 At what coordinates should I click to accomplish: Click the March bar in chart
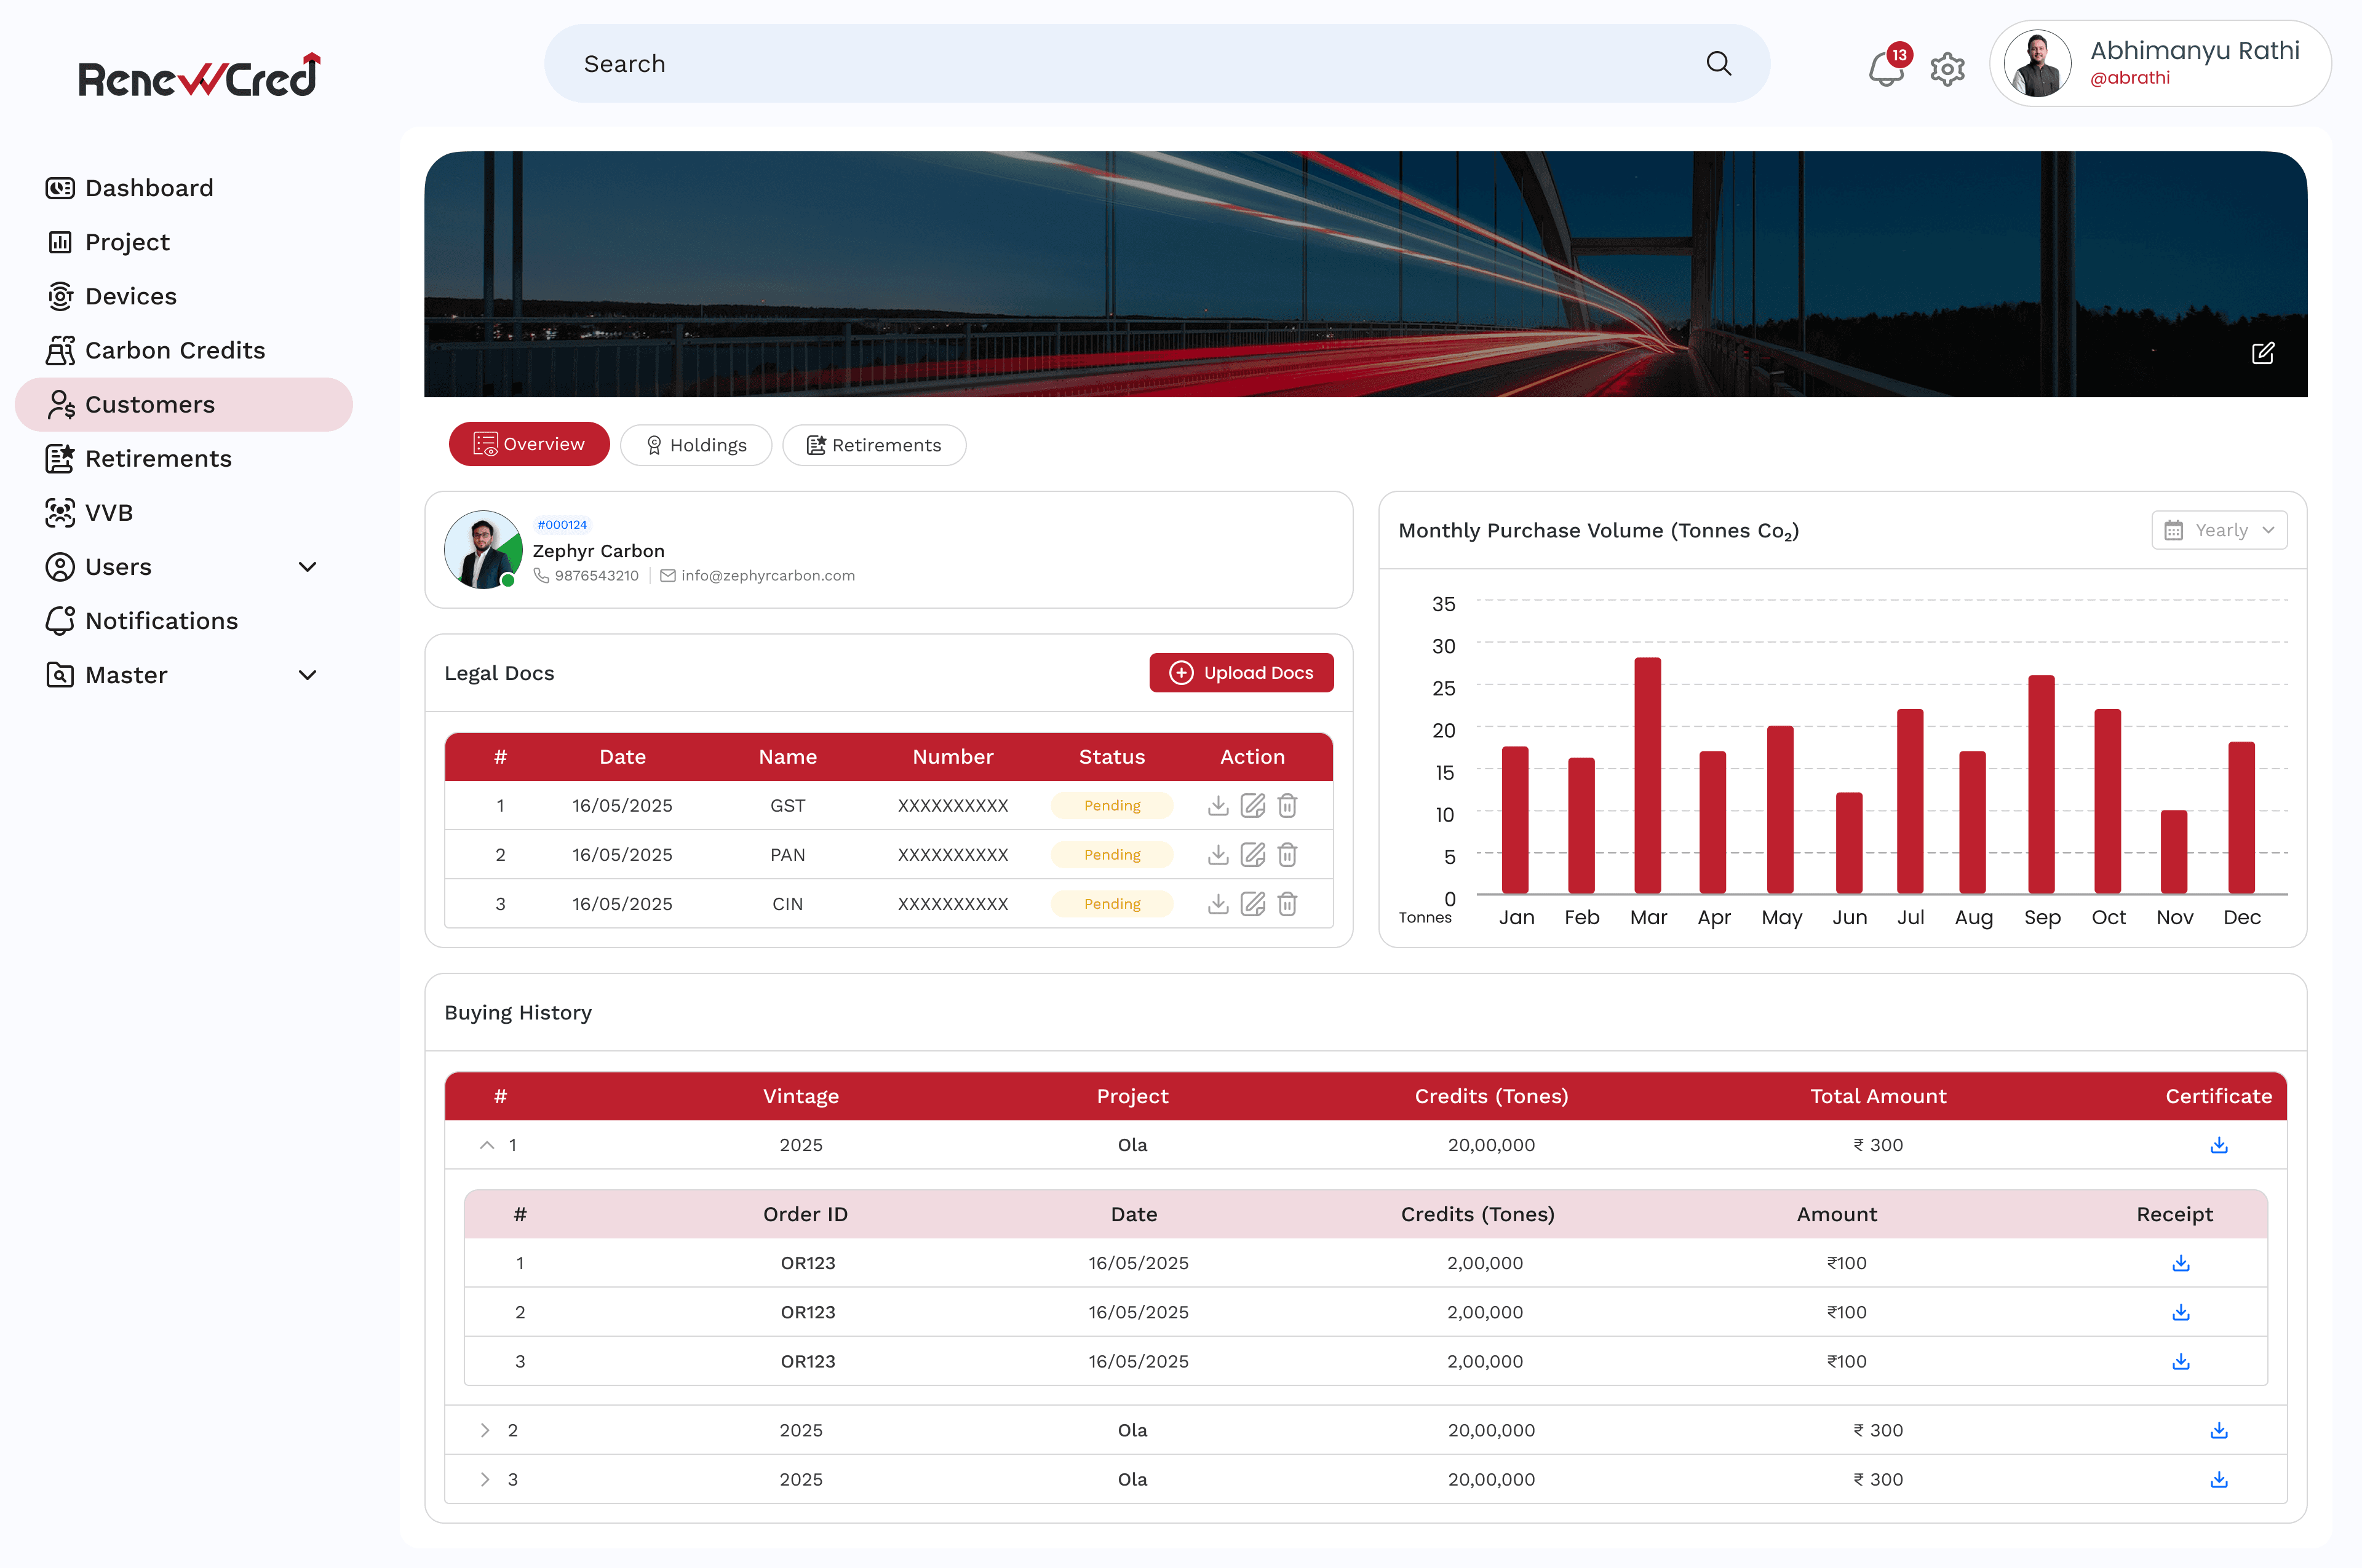click(x=1647, y=775)
